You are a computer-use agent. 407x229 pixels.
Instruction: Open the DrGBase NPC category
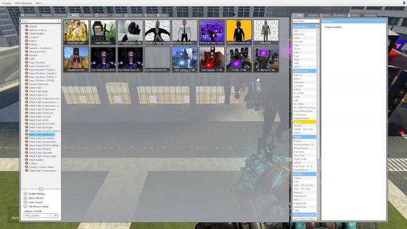(x=34, y=45)
